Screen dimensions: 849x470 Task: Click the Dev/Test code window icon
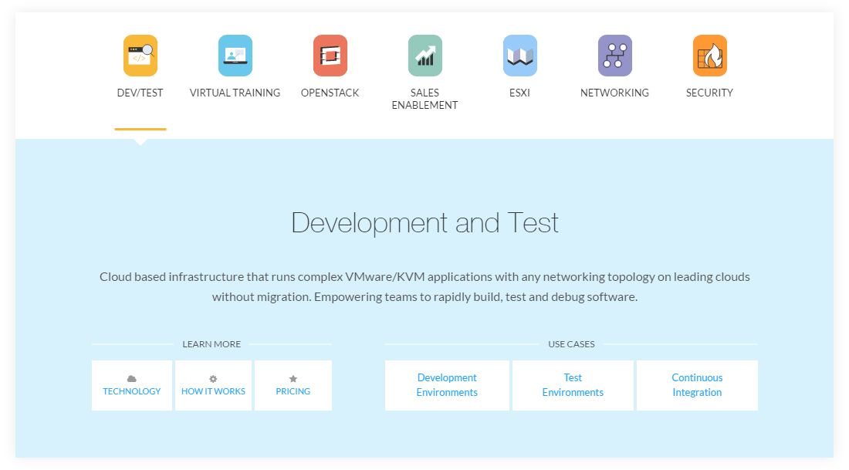pyautogui.click(x=140, y=56)
